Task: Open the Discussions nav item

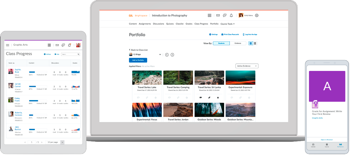Action: (x=159, y=24)
